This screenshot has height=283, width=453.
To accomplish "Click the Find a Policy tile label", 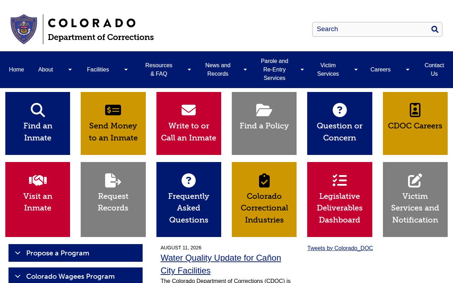I will point(264,126).
